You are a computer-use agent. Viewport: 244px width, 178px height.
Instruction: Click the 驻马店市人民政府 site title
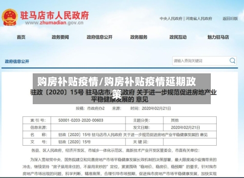click(55, 15)
